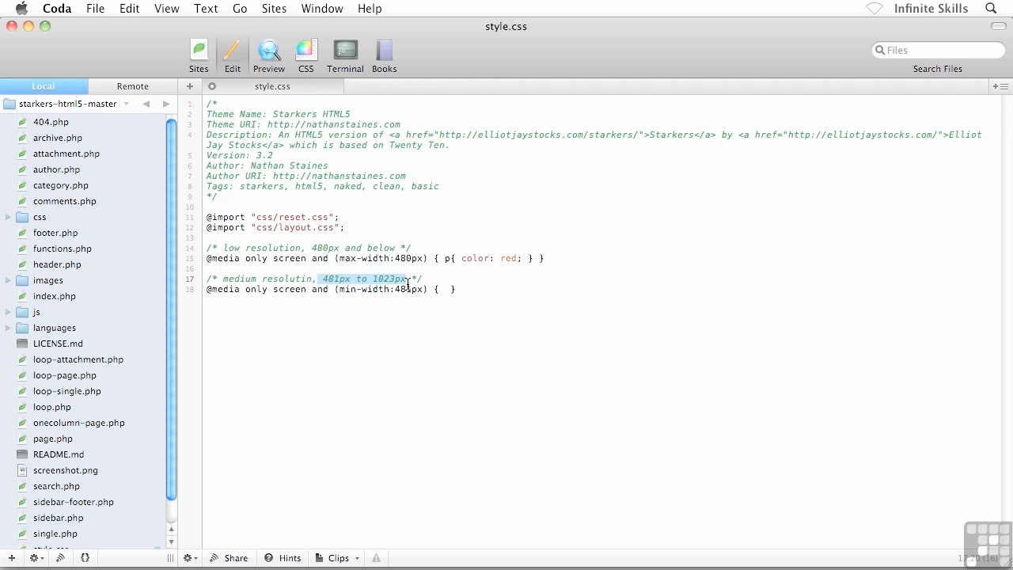Open the CSS editor view
Screen dimensions: 1013x570
click(305, 56)
